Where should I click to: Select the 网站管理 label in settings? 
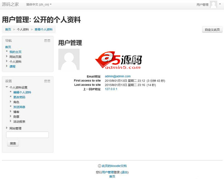[x=16, y=128]
